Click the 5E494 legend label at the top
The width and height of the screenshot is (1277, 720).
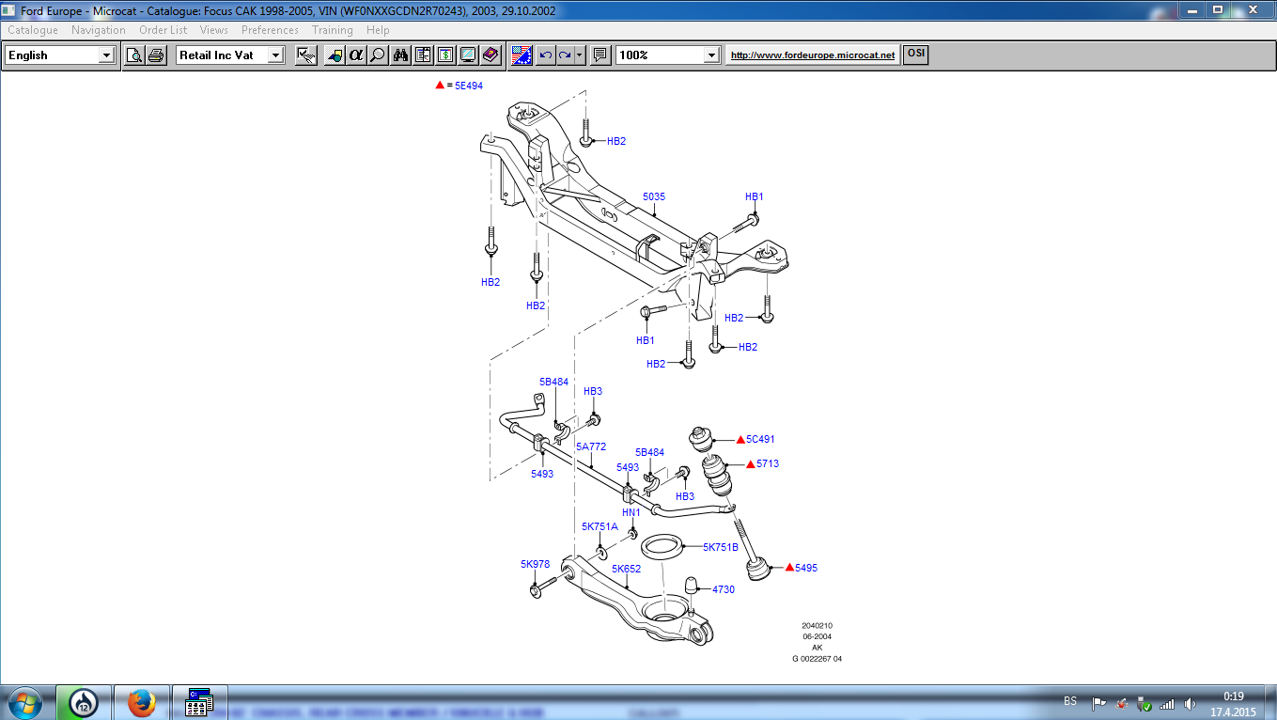[468, 85]
